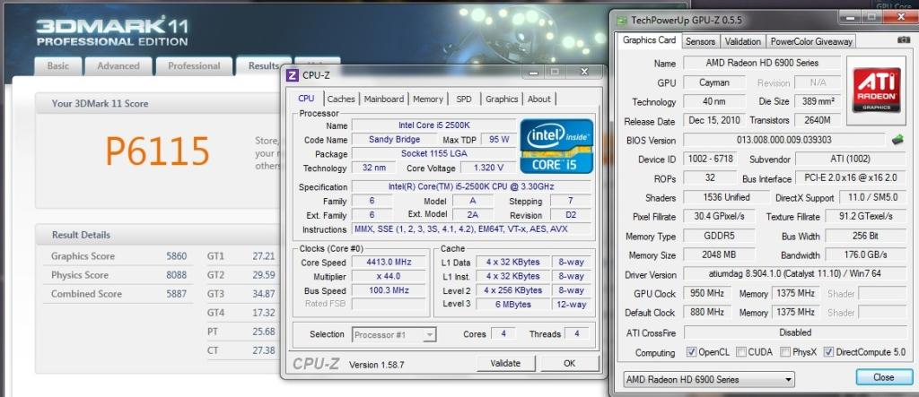Click the GPU name field AMD Radeon HD 6900 Series
This screenshot has height=397, width=919.
(x=762, y=63)
